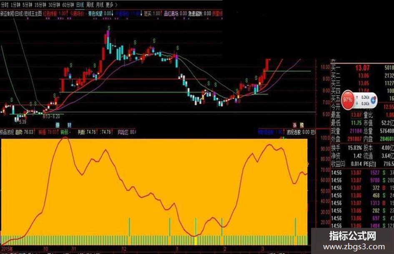Switch to the 月线 monthly chart tab

100,5
